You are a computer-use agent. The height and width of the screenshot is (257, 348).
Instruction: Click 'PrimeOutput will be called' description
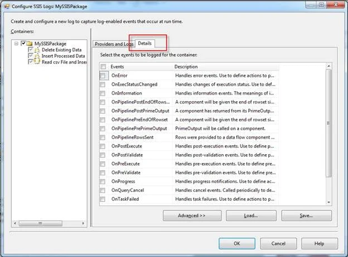tap(220, 128)
